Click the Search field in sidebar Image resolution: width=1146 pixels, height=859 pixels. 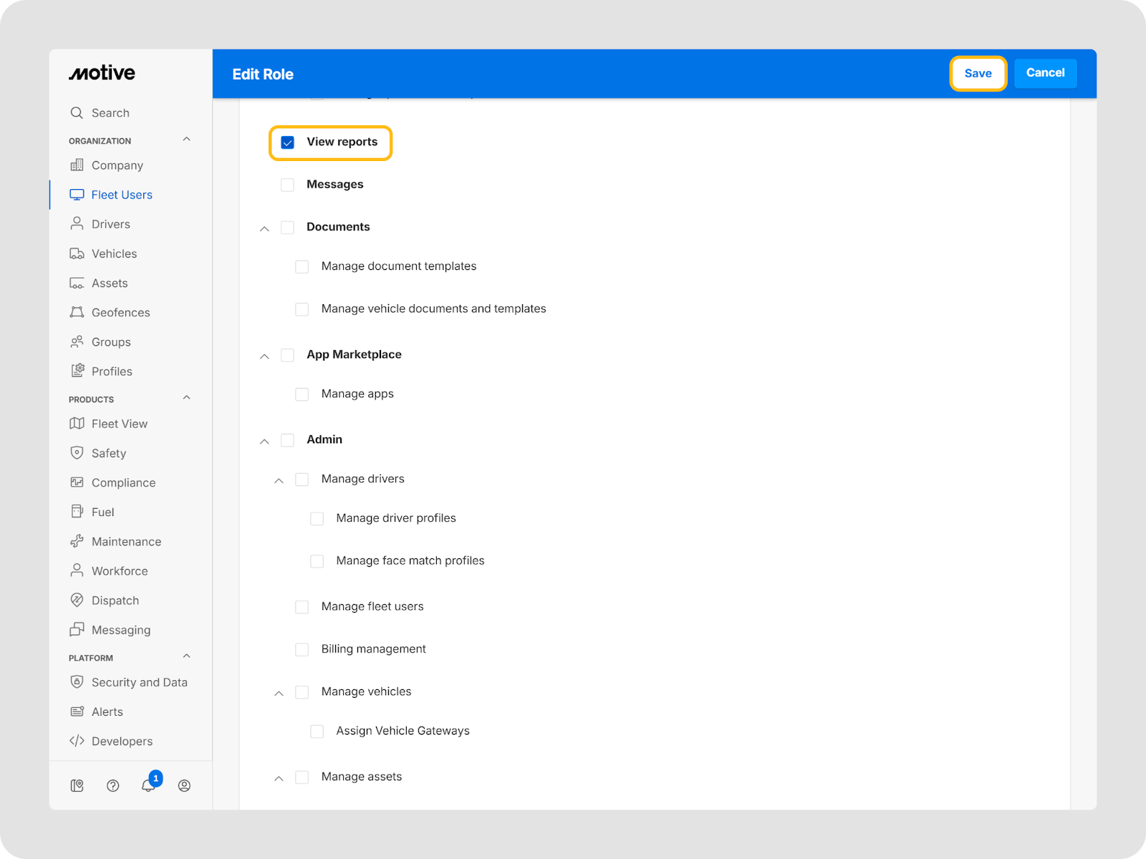[x=110, y=113]
